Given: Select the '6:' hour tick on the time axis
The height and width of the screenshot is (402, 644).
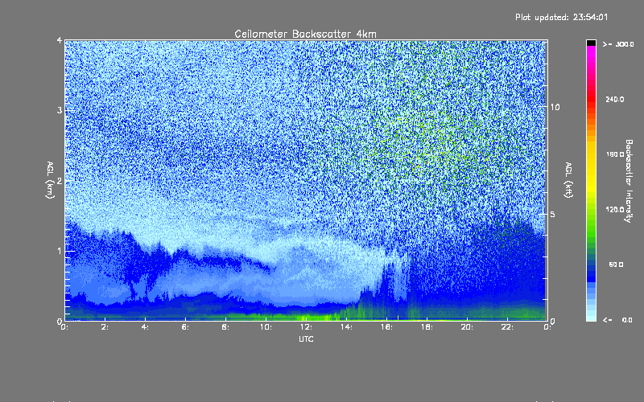Looking at the screenshot, I should click(186, 327).
